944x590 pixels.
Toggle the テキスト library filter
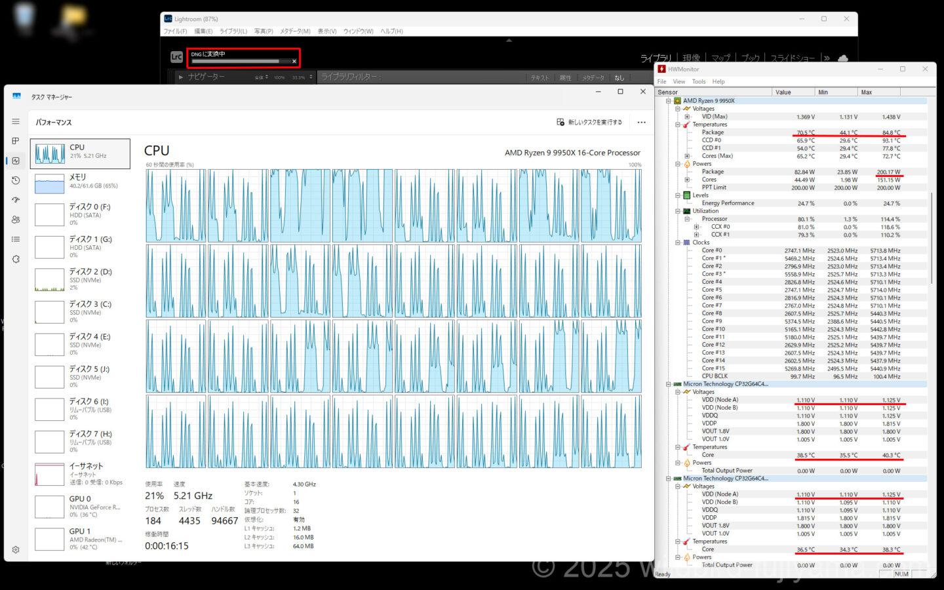[x=540, y=78]
